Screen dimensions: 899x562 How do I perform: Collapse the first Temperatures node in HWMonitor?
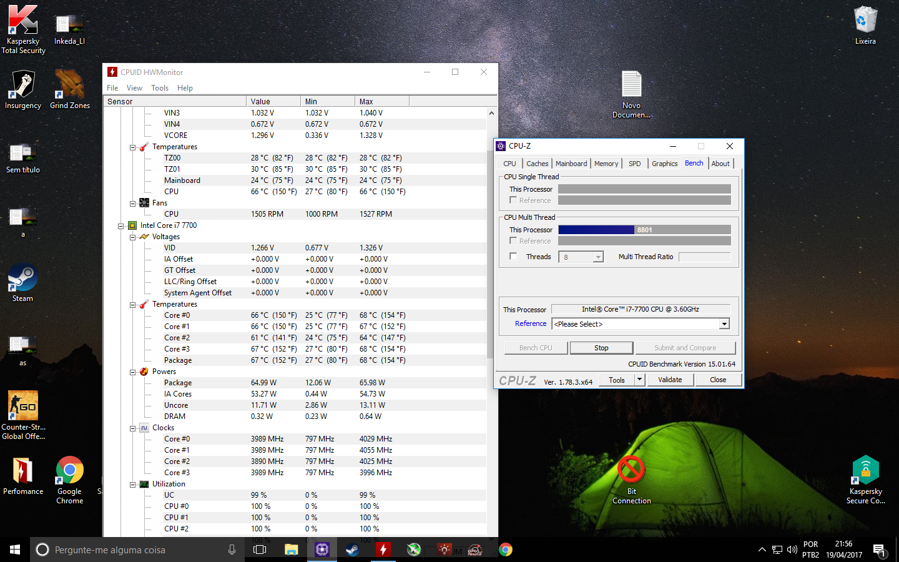[133, 147]
